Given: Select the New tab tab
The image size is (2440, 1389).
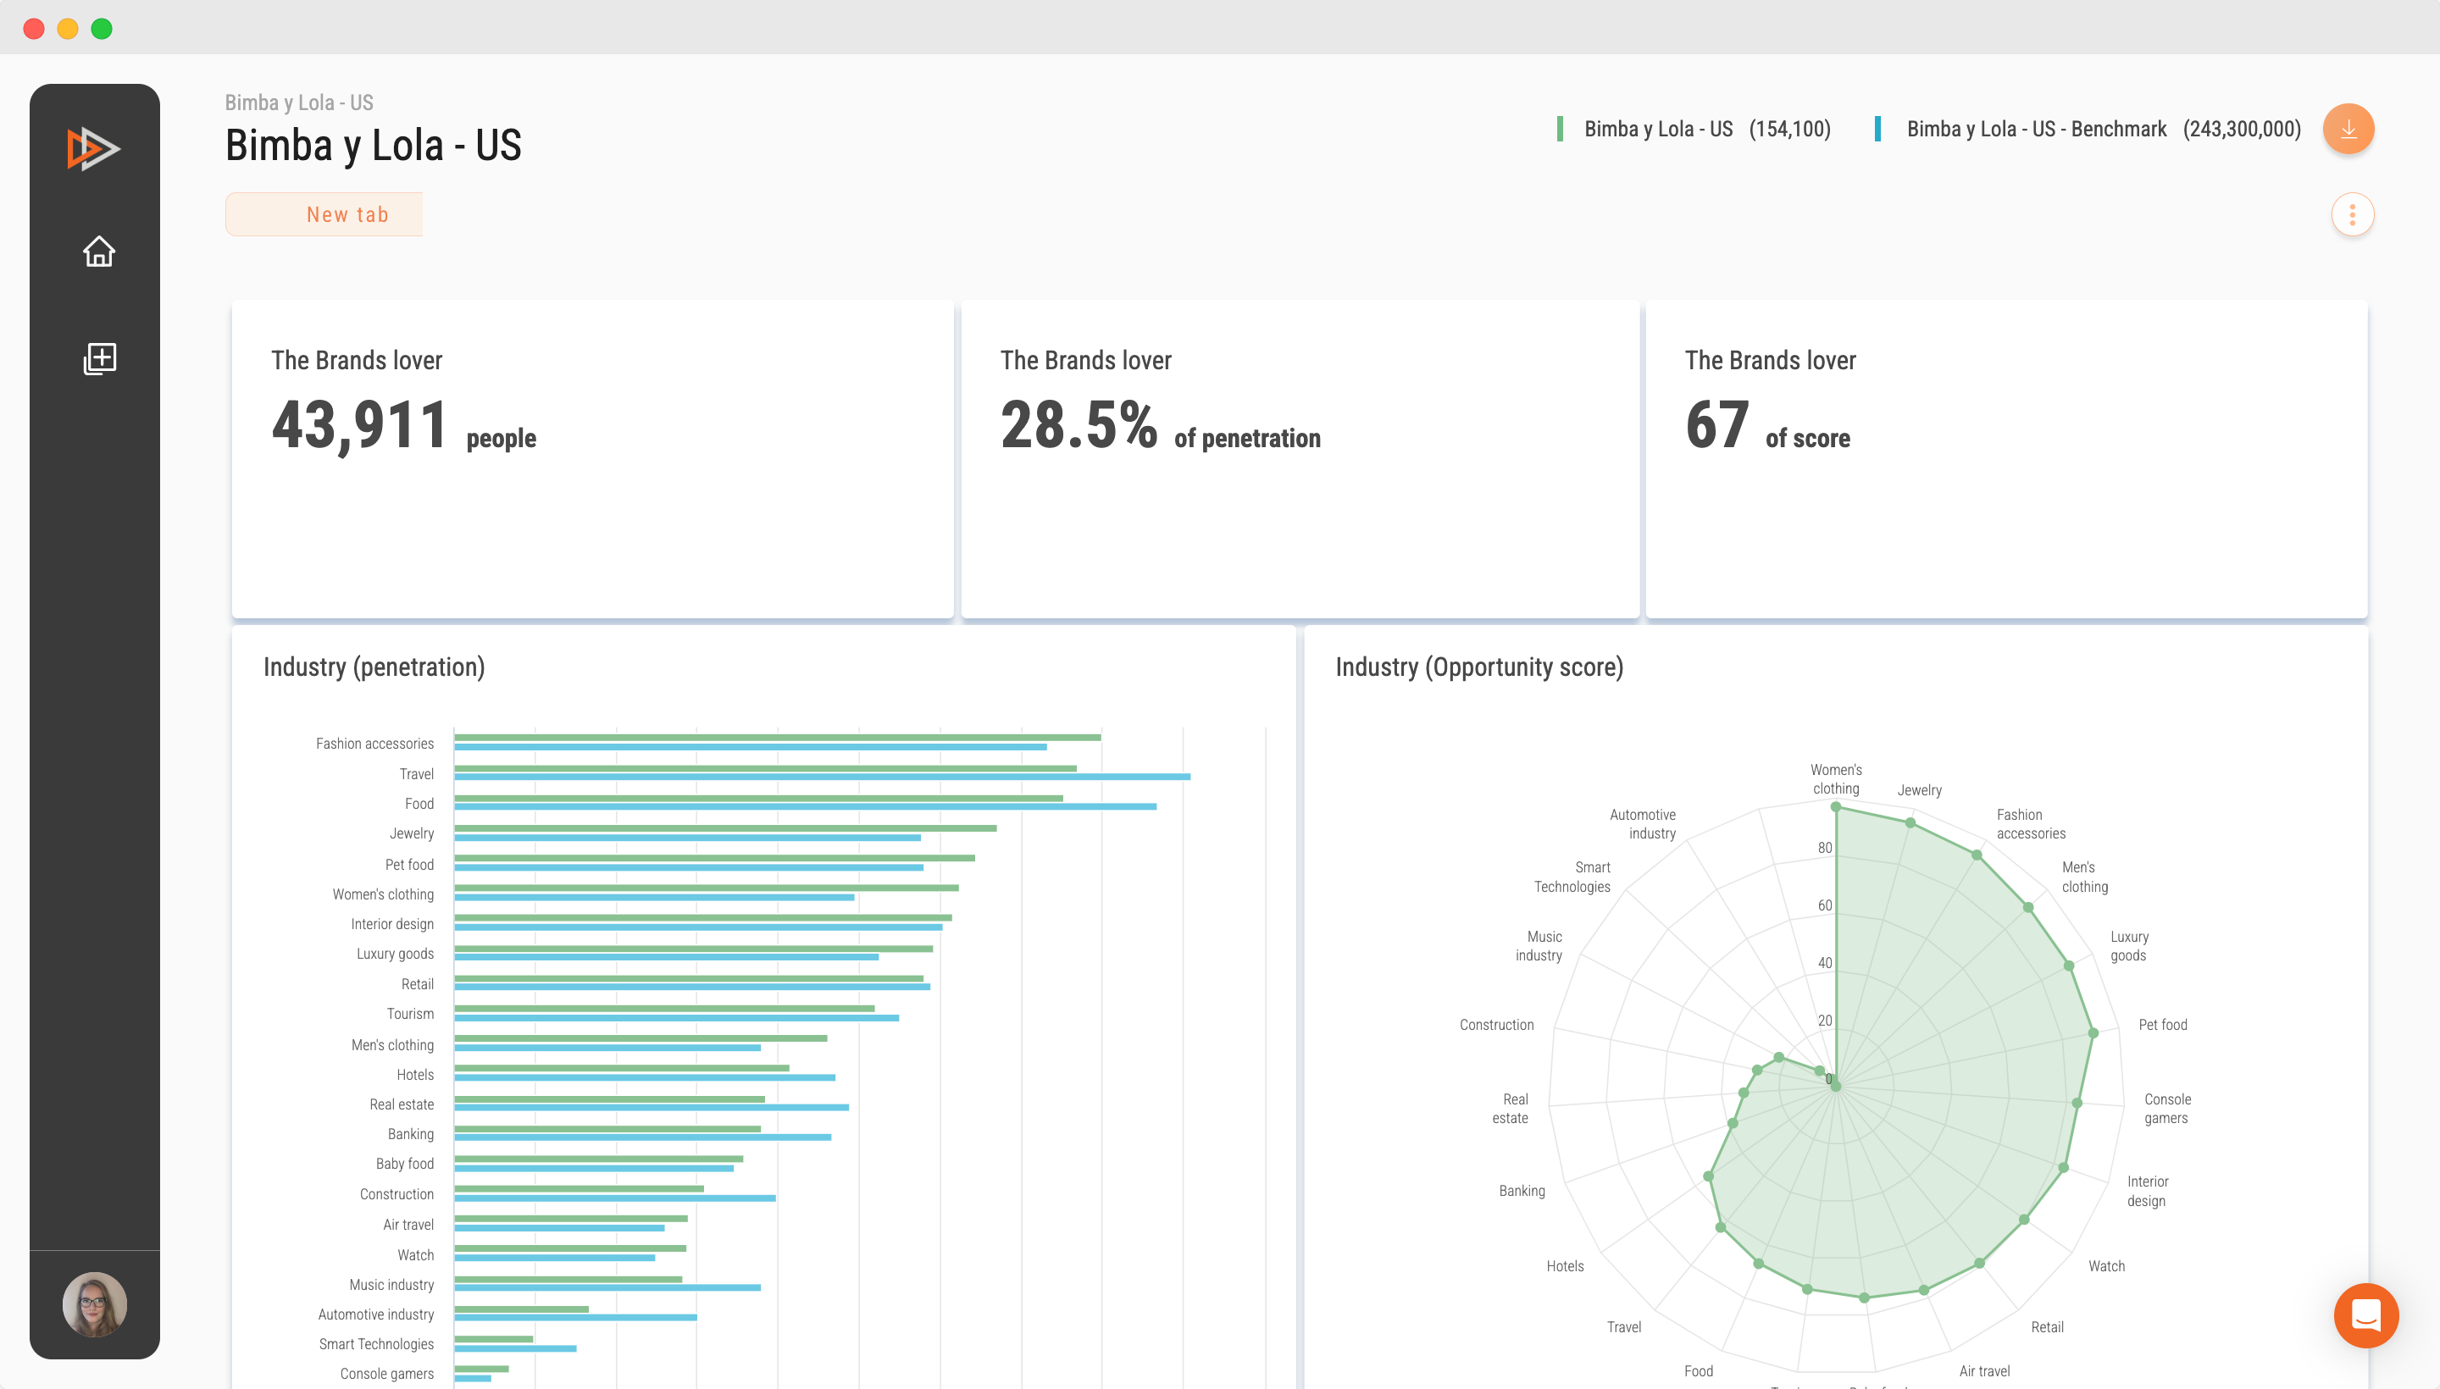Looking at the screenshot, I should click(324, 214).
